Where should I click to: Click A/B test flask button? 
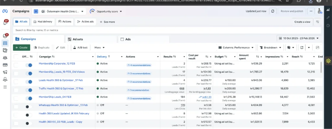pyautogui.click(x=80, y=48)
